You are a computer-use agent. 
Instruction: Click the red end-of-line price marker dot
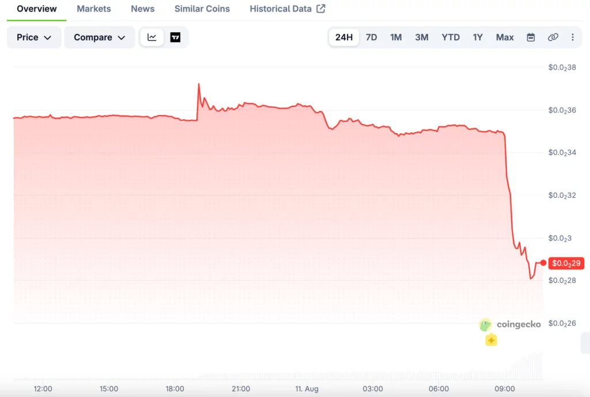[543, 263]
